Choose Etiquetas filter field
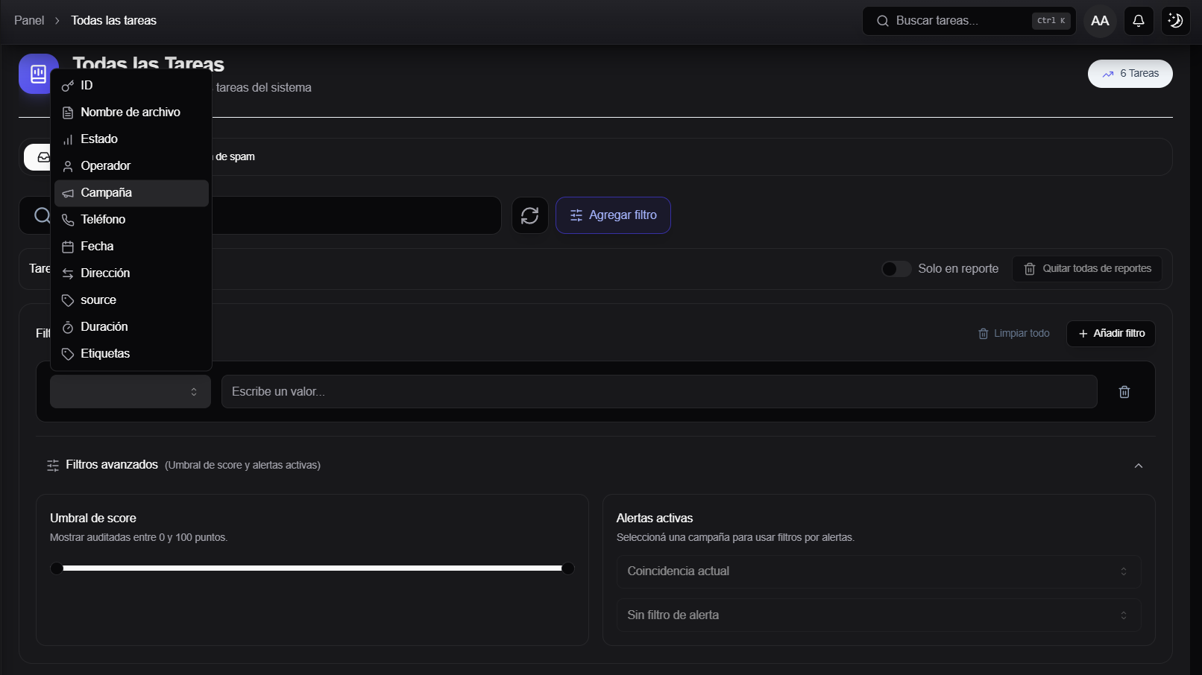 coord(131,354)
